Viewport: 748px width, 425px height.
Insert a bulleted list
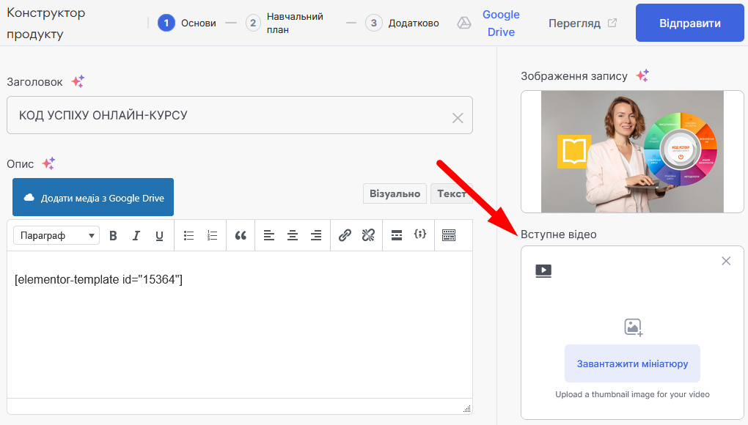(188, 235)
